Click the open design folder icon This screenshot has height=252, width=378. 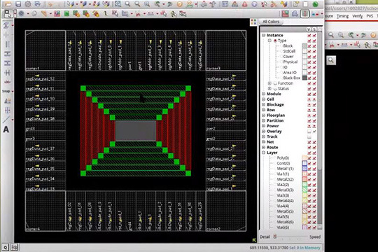tap(8, 3)
